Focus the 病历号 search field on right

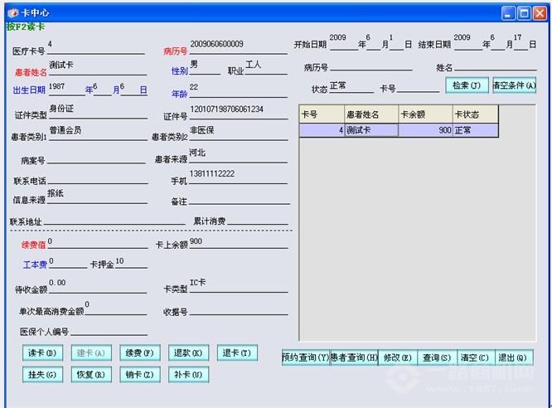coord(370,67)
